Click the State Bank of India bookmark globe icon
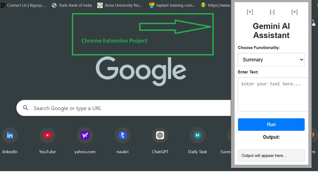The image size is (318, 173). 54,5
